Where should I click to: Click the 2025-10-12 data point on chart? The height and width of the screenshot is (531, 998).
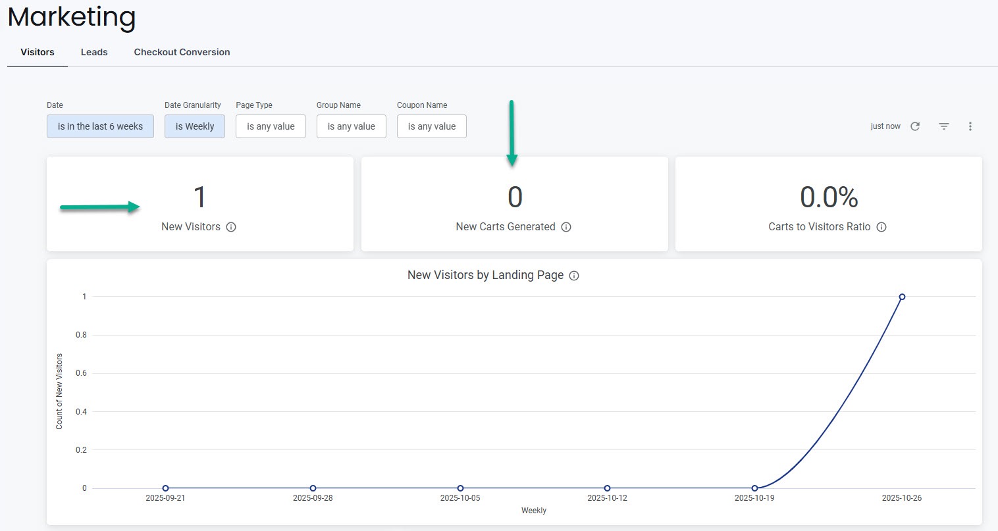click(x=607, y=488)
